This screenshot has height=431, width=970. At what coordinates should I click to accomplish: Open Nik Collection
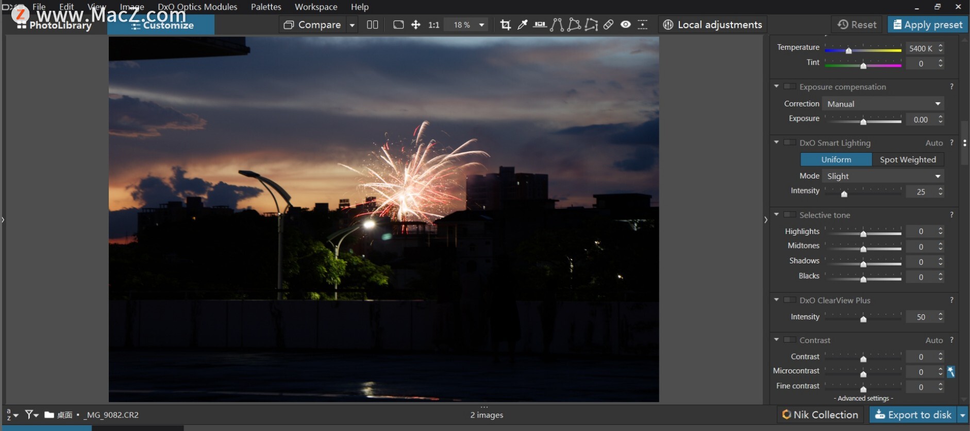(820, 415)
